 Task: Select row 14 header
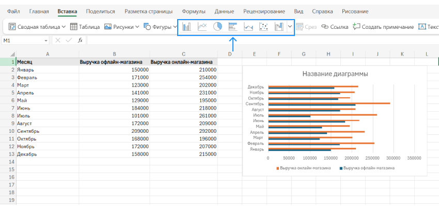point(8,162)
